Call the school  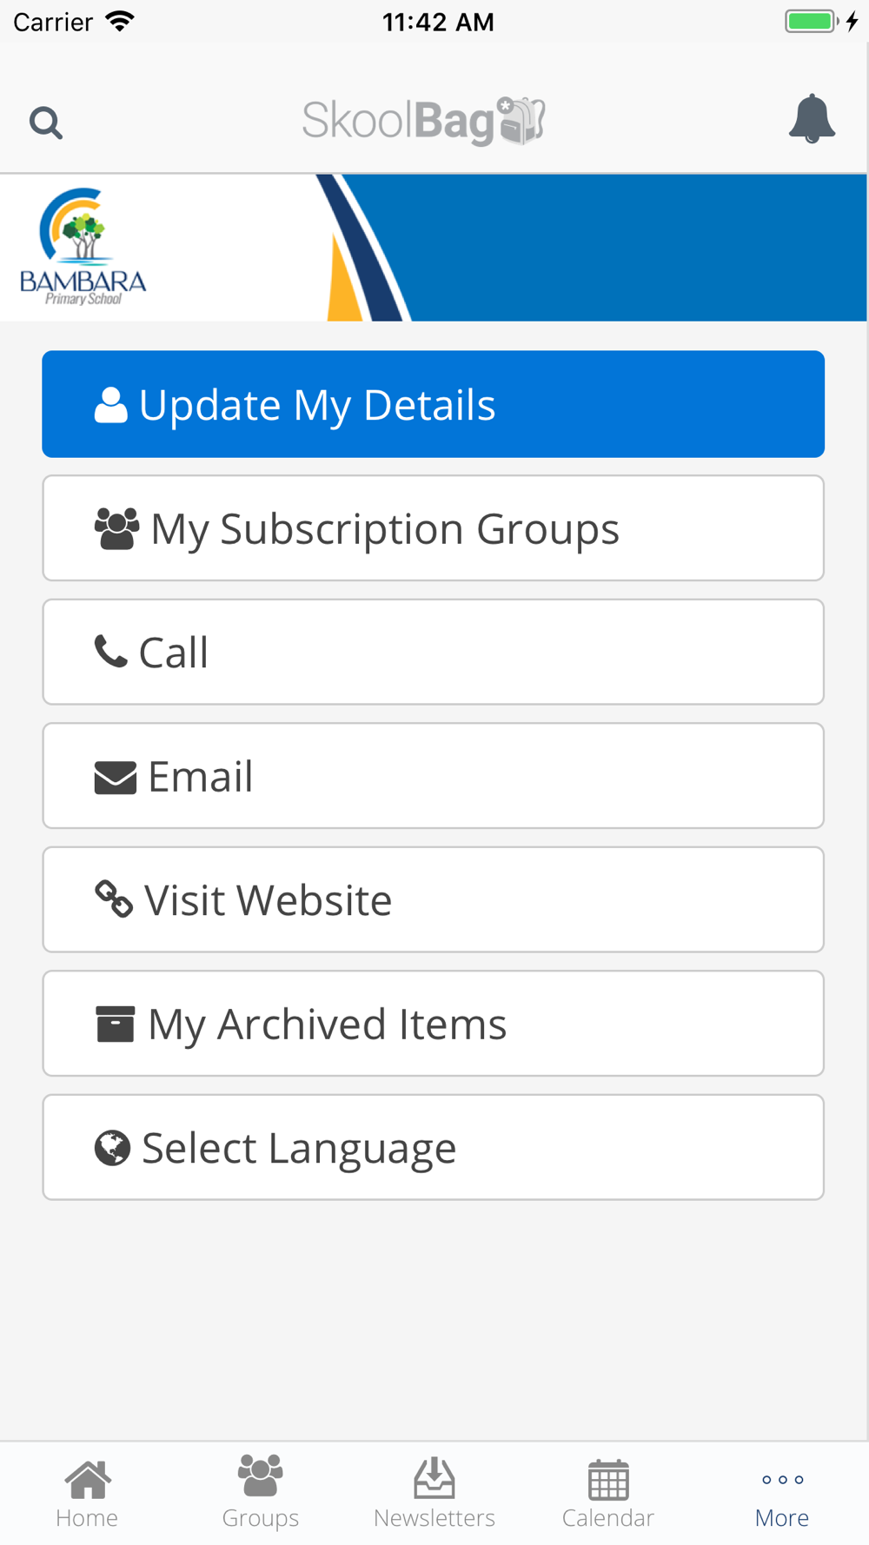[x=433, y=652]
